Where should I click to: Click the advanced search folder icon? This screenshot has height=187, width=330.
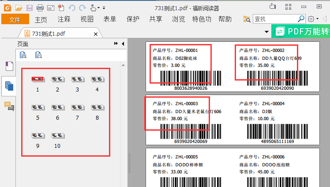247,19
